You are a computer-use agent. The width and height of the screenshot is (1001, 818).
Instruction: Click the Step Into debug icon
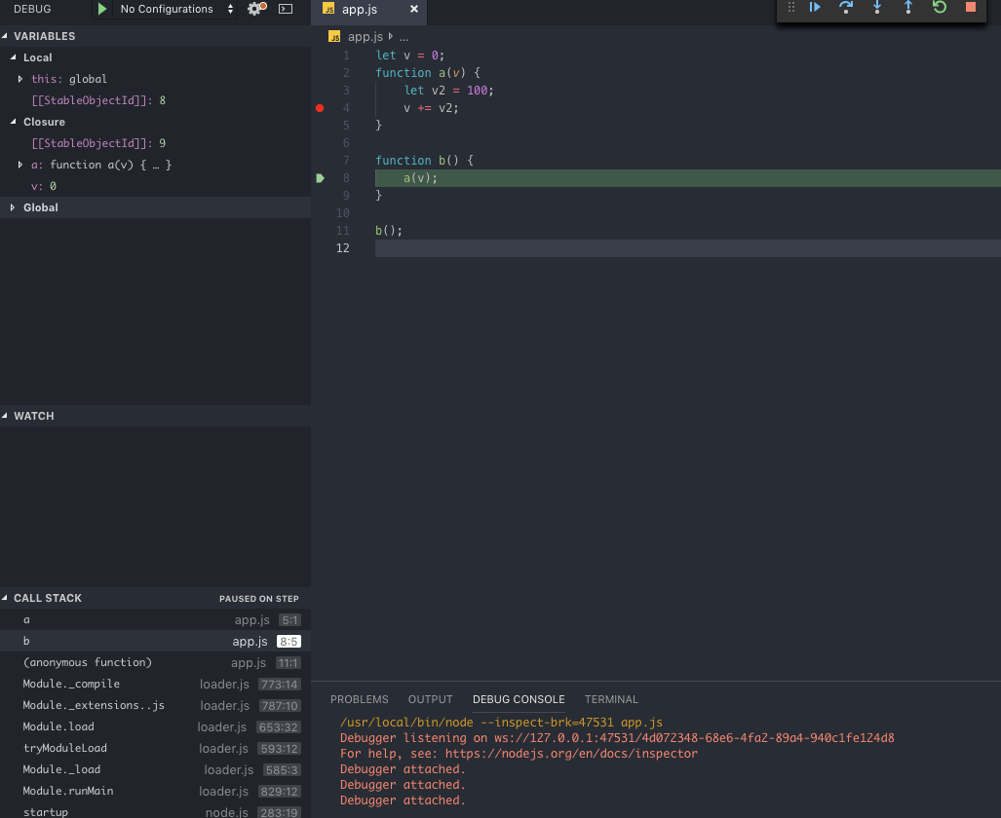click(x=877, y=8)
